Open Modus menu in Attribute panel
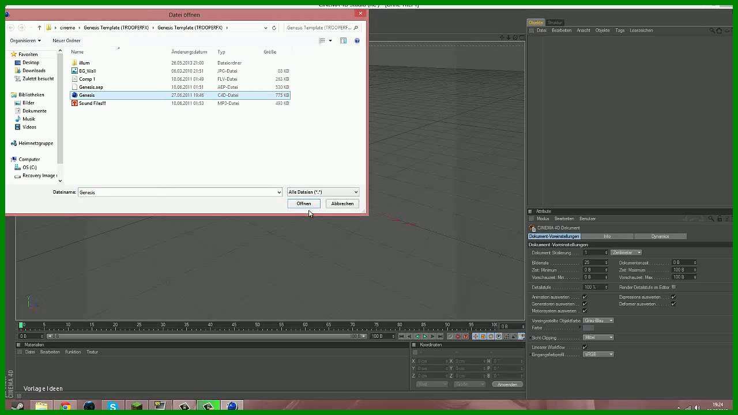Image resolution: width=738 pixels, height=415 pixels. point(543,219)
